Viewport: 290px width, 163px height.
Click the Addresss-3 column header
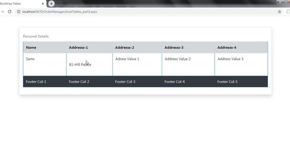[x=188, y=48]
